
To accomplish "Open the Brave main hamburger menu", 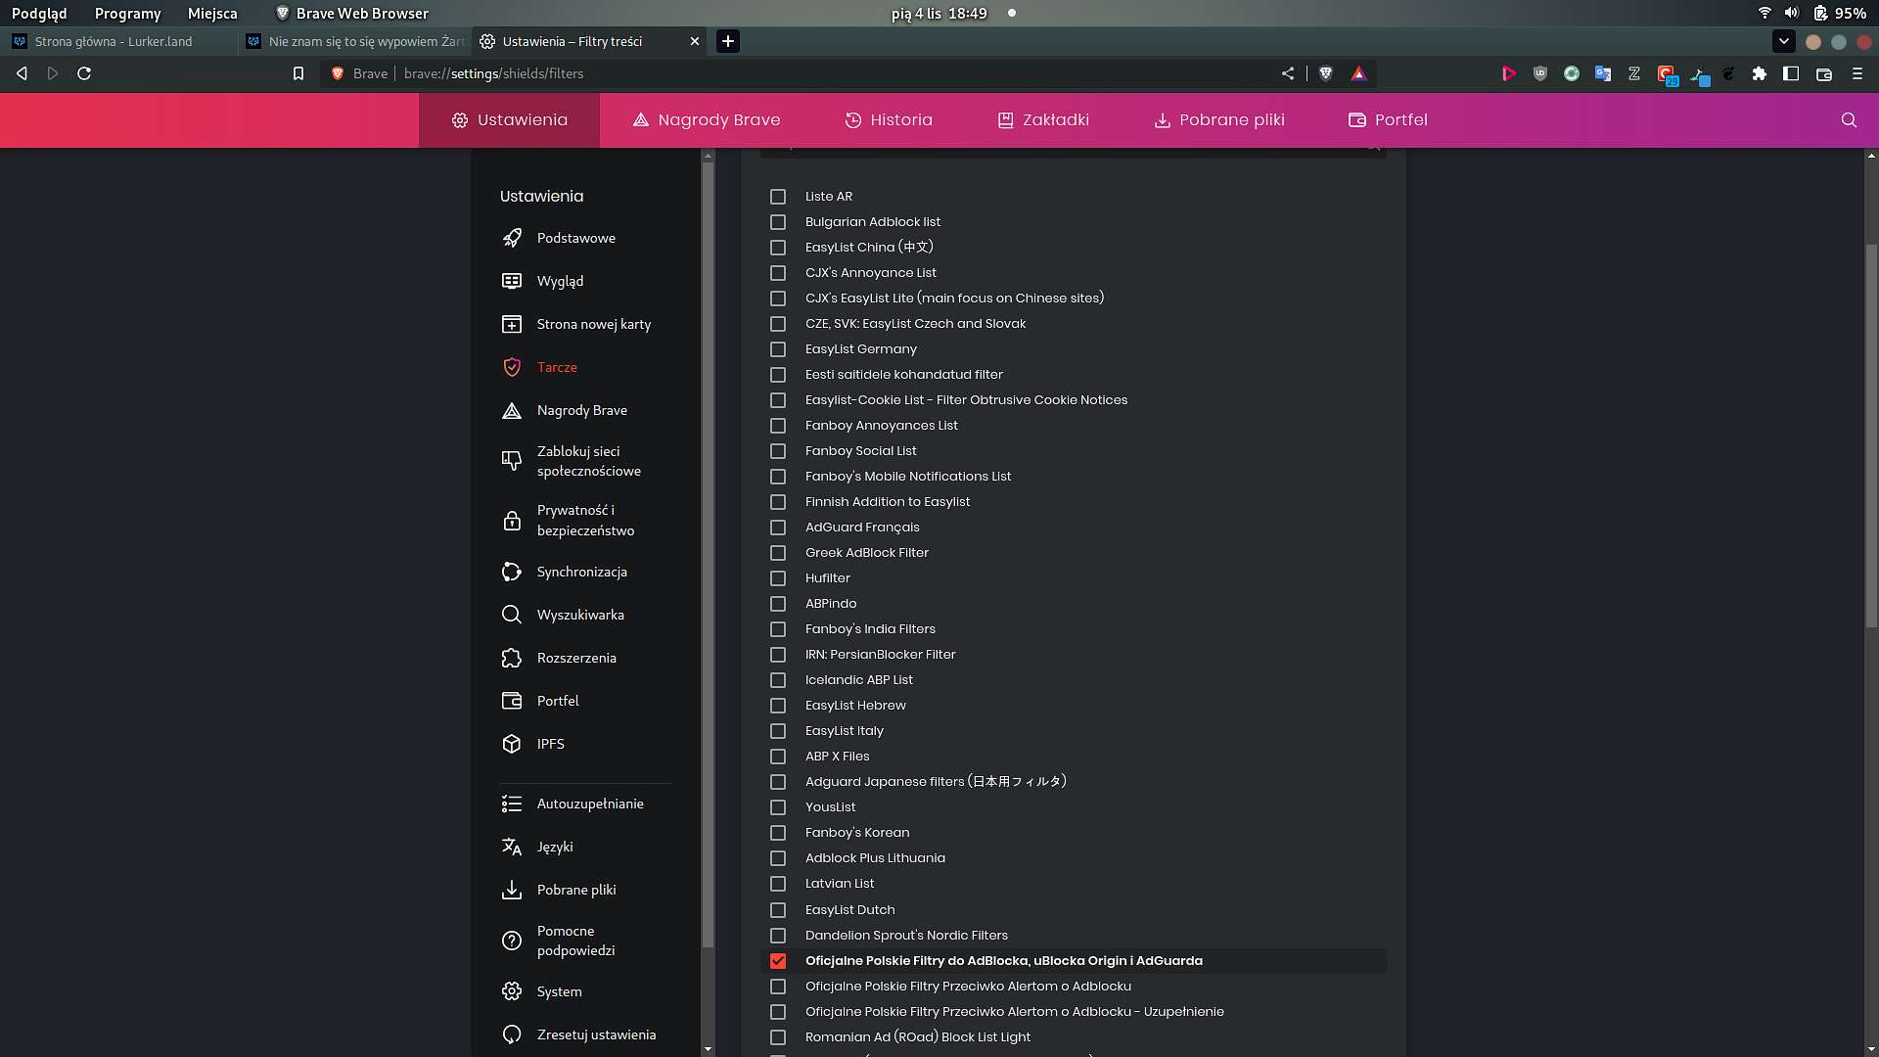I will [x=1857, y=73].
